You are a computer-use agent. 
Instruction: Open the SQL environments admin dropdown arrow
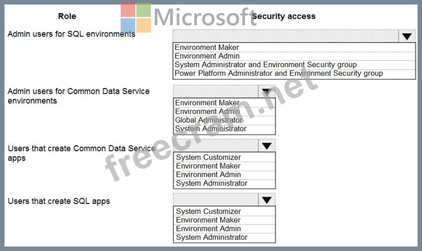click(407, 37)
